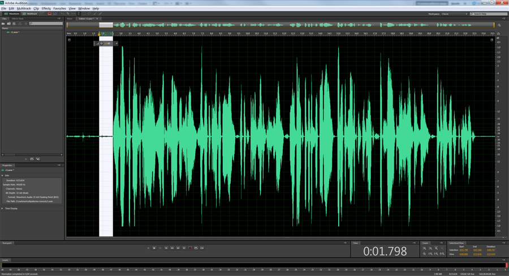Open the Properties panel menu icon

pyautogui.click(x=59, y=165)
